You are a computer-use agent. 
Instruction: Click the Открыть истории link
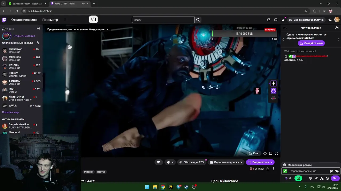24,36
